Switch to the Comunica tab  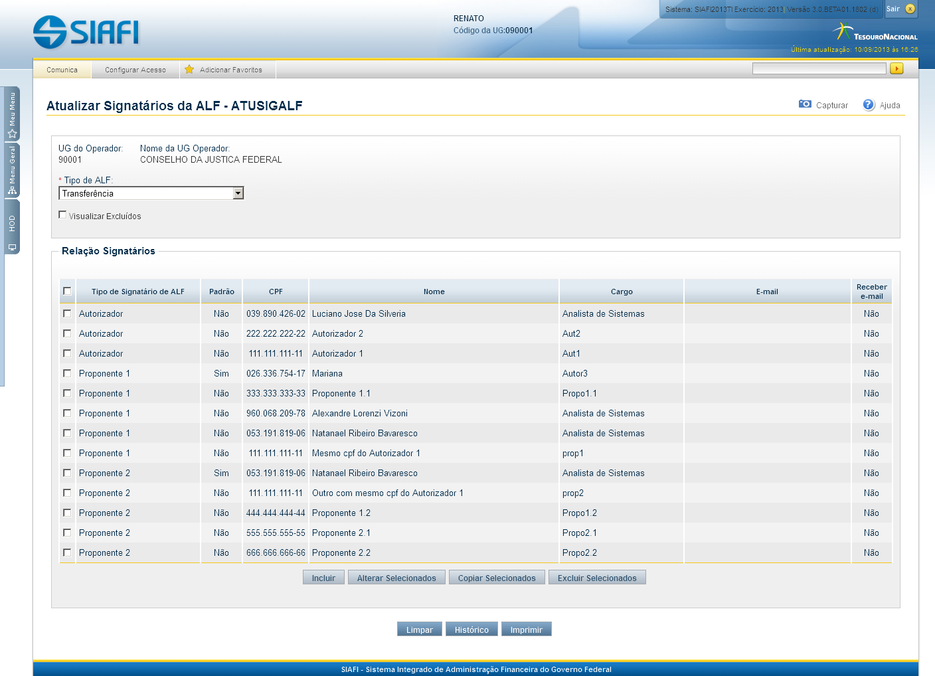click(x=62, y=70)
